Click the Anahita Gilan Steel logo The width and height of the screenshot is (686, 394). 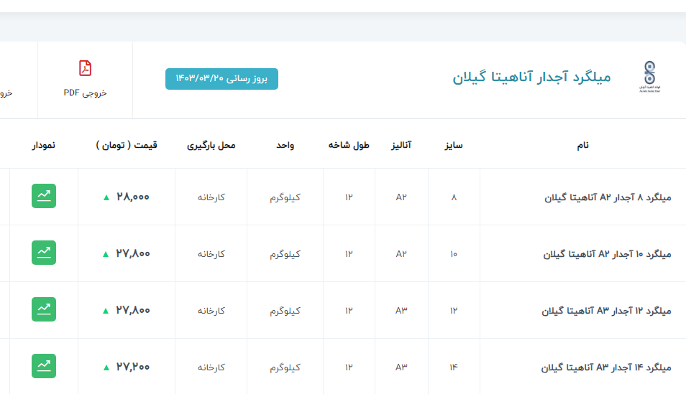pos(649,78)
